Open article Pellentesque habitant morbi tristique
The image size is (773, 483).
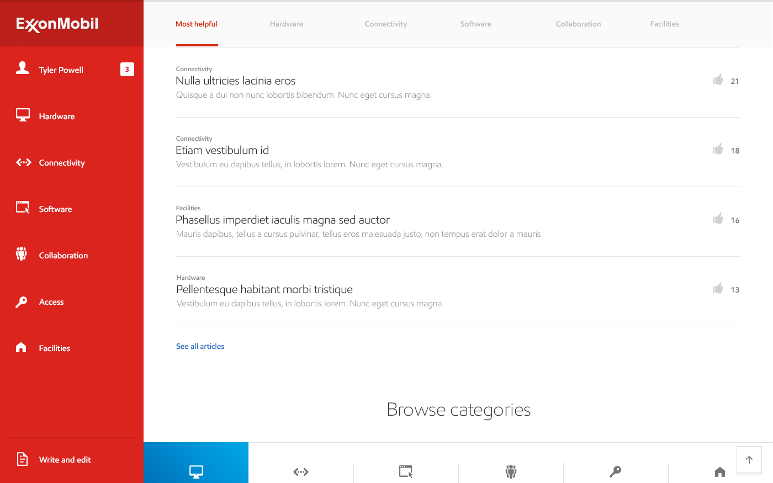[x=264, y=289]
